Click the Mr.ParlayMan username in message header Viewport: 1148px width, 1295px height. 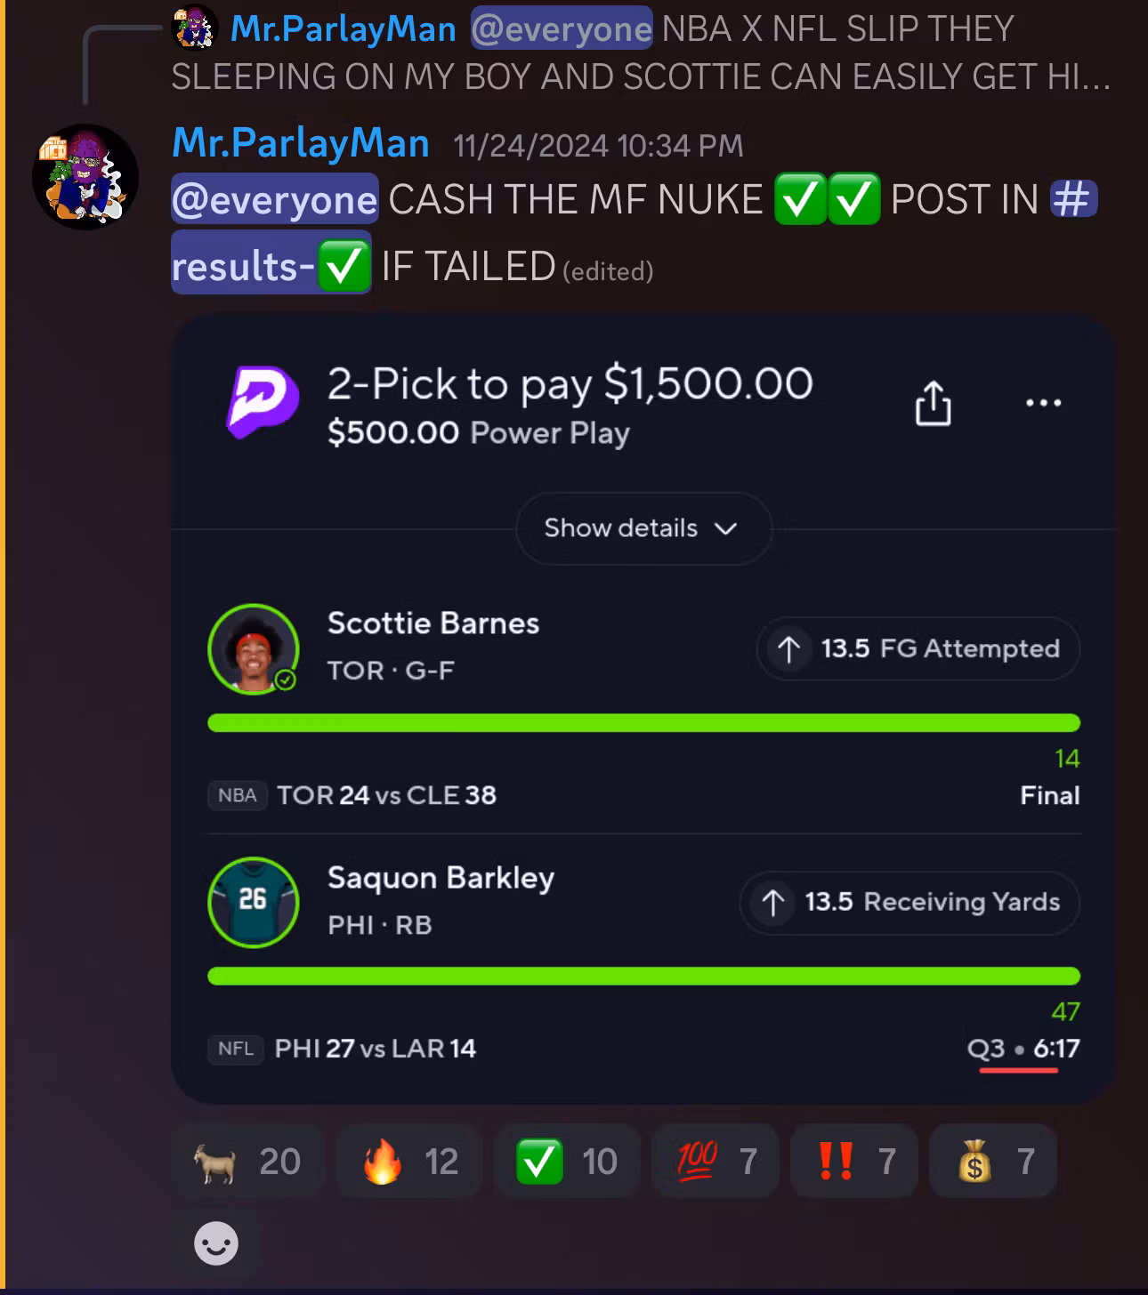(x=301, y=143)
